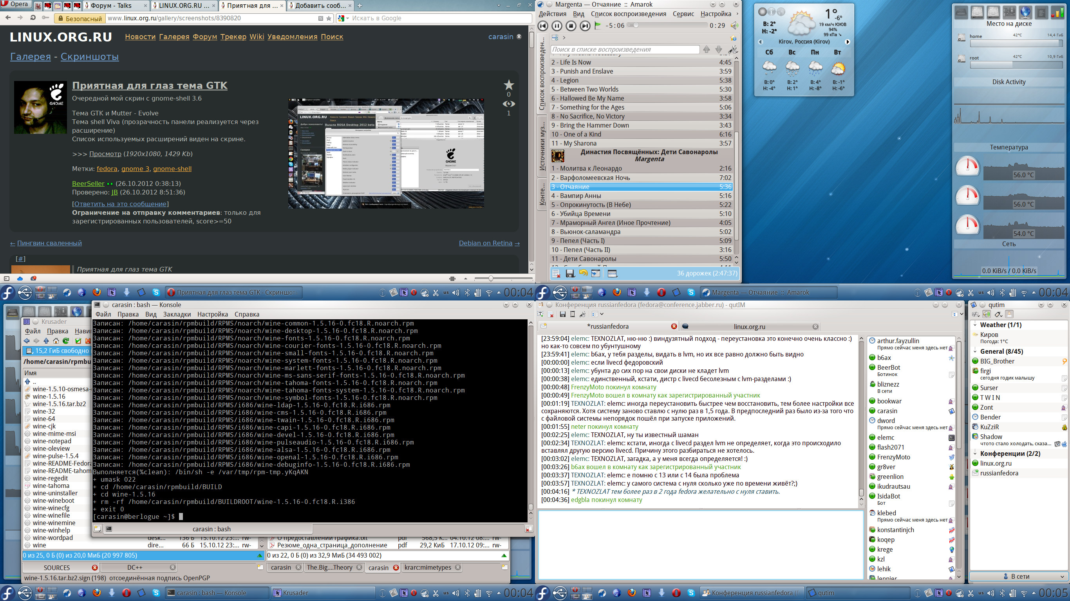
Task: Collapse the Конференции group in qutim
Action: [975, 453]
